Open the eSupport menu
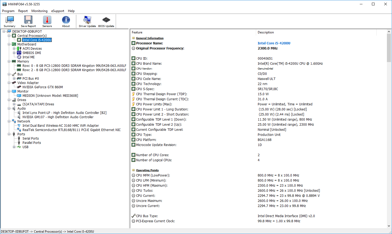Screen dimensions: 392x234 pyautogui.click(x=58, y=11)
